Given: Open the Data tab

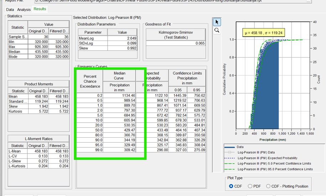Looking at the screenshot, I should pyautogui.click(x=10, y=10).
